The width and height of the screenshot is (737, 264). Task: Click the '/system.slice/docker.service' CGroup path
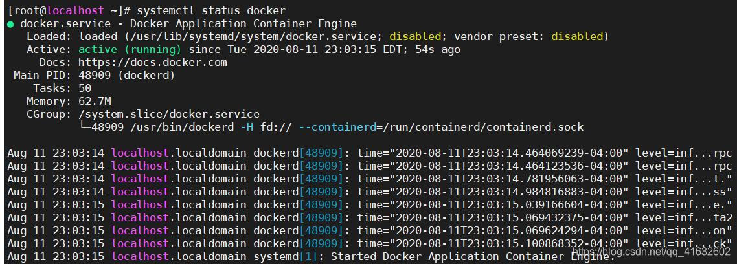tap(169, 114)
